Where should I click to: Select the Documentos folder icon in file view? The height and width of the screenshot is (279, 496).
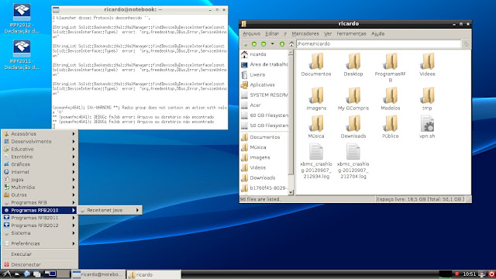point(316,64)
